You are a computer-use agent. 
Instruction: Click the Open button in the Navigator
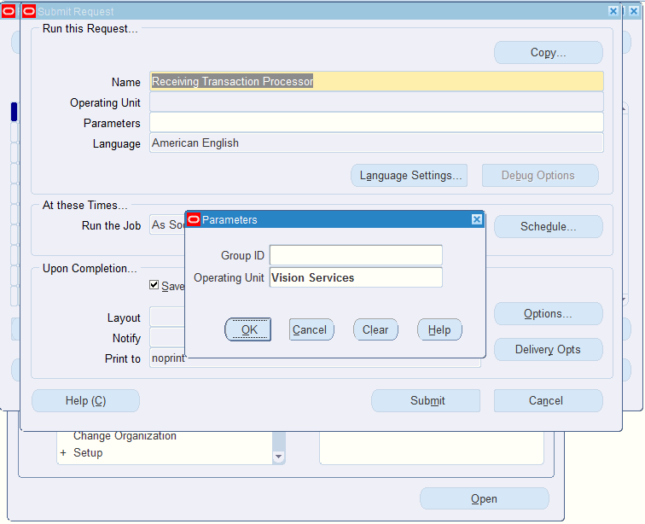[484, 498]
